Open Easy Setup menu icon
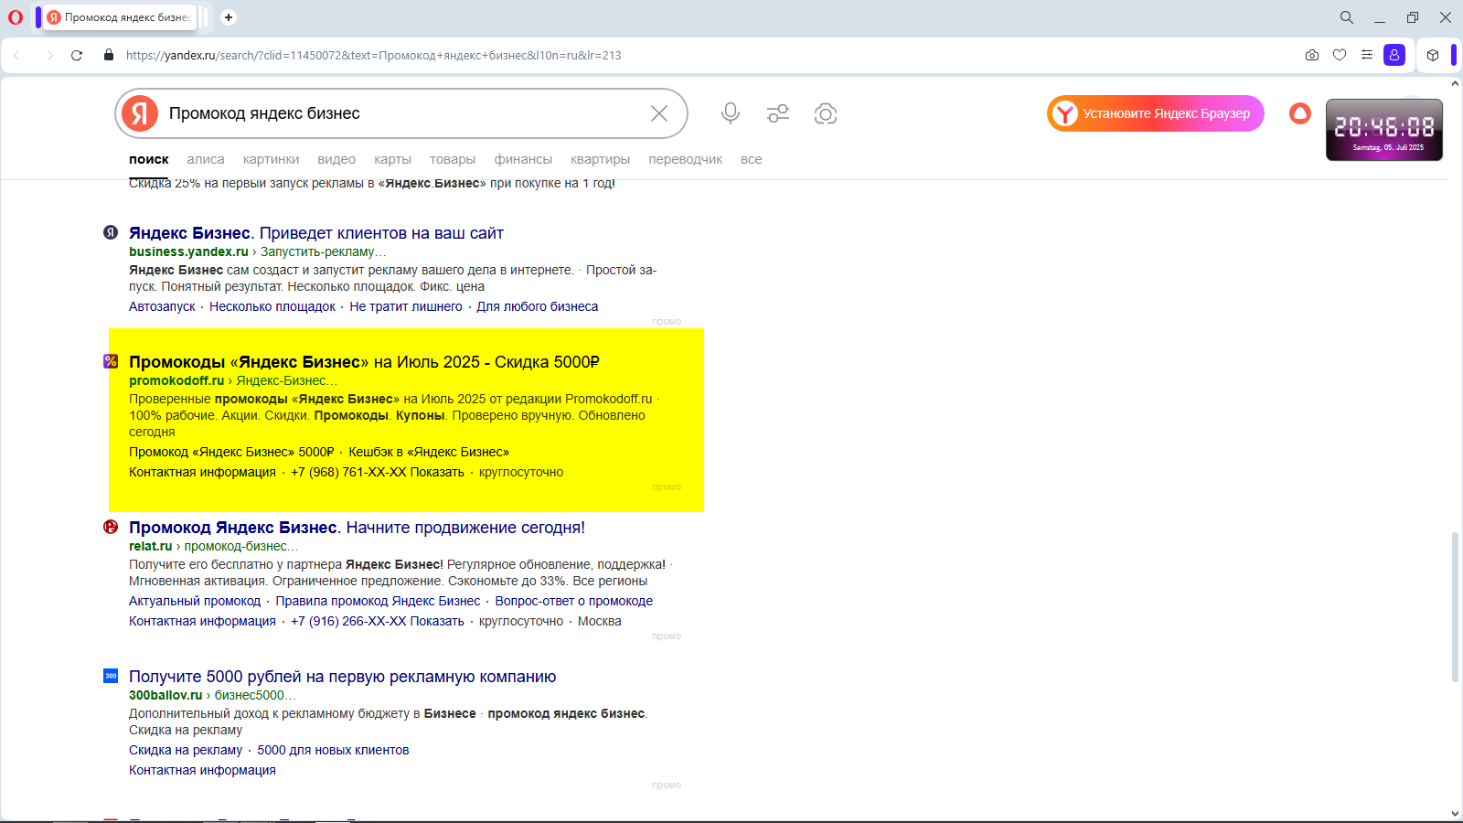 [x=1367, y=55]
